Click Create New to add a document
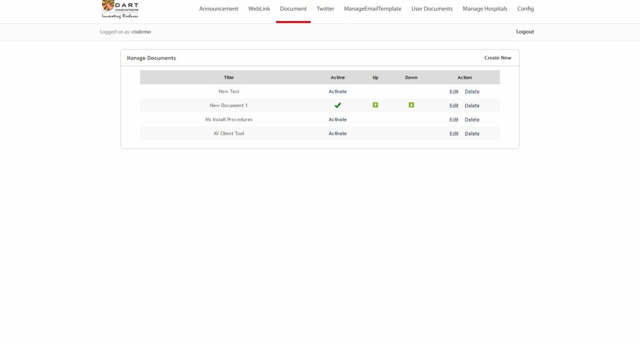Image resolution: width=640 pixels, height=343 pixels. coord(498,58)
